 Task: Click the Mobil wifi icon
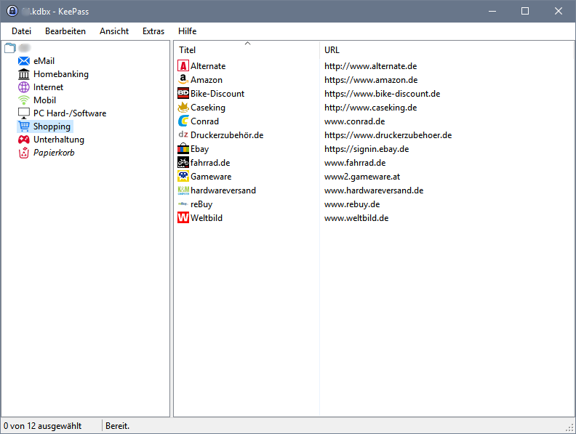[x=24, y=100]
